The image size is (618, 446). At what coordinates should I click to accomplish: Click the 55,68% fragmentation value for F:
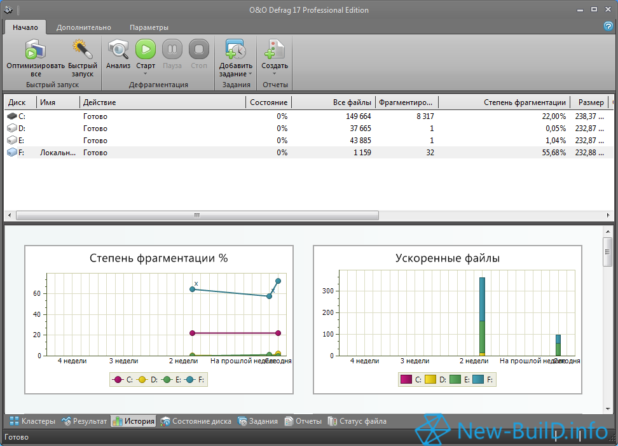[553, 153]
